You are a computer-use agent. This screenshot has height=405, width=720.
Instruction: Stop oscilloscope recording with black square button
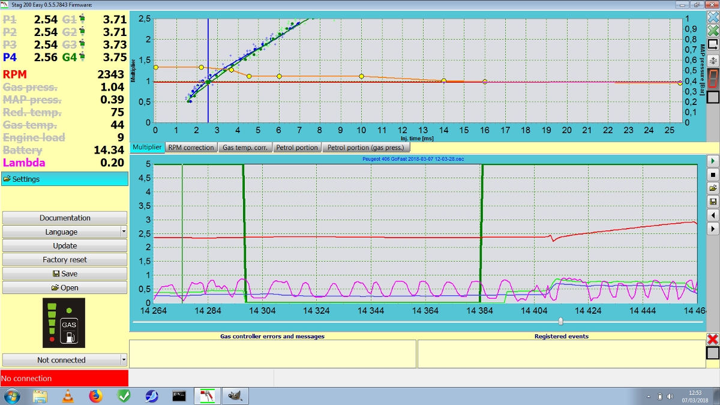(x=713, y=175)
